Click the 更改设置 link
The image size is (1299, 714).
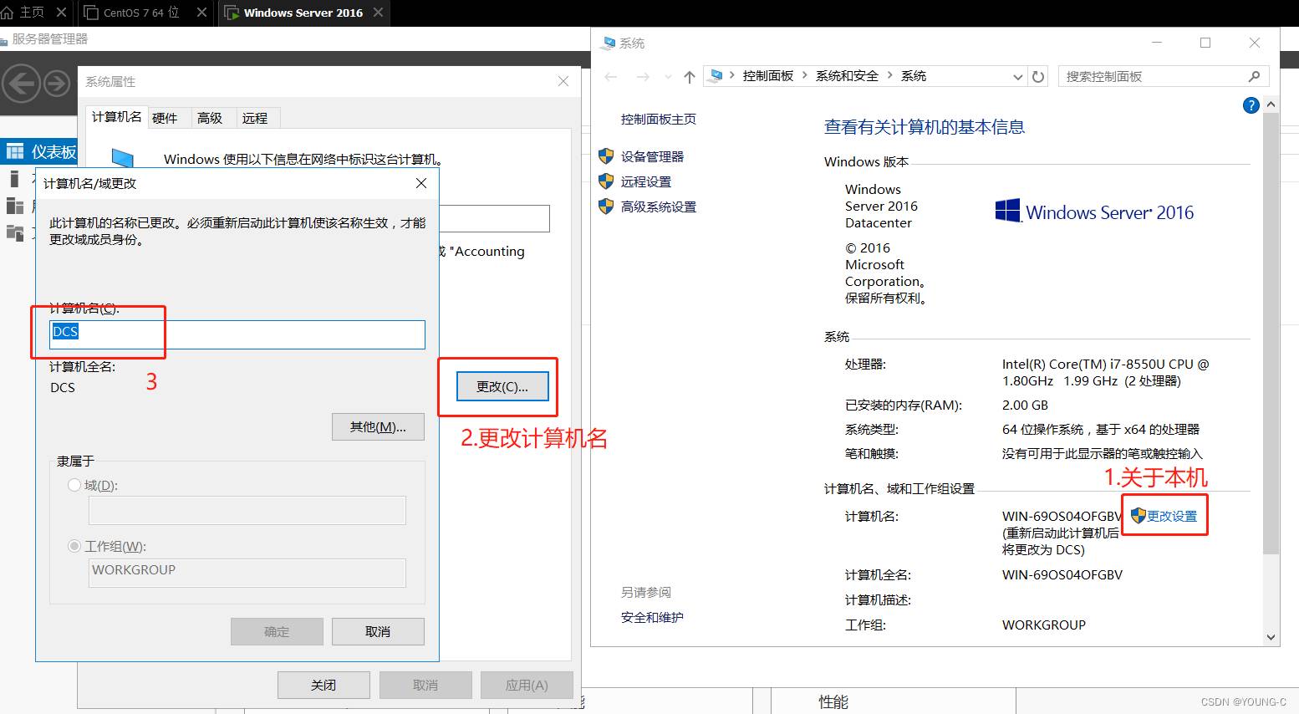(x=1171, y=516)
